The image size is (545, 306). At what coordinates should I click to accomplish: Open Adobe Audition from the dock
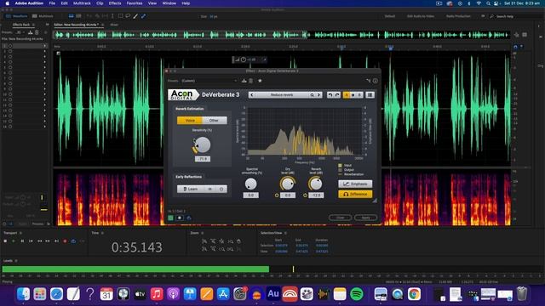272,294
